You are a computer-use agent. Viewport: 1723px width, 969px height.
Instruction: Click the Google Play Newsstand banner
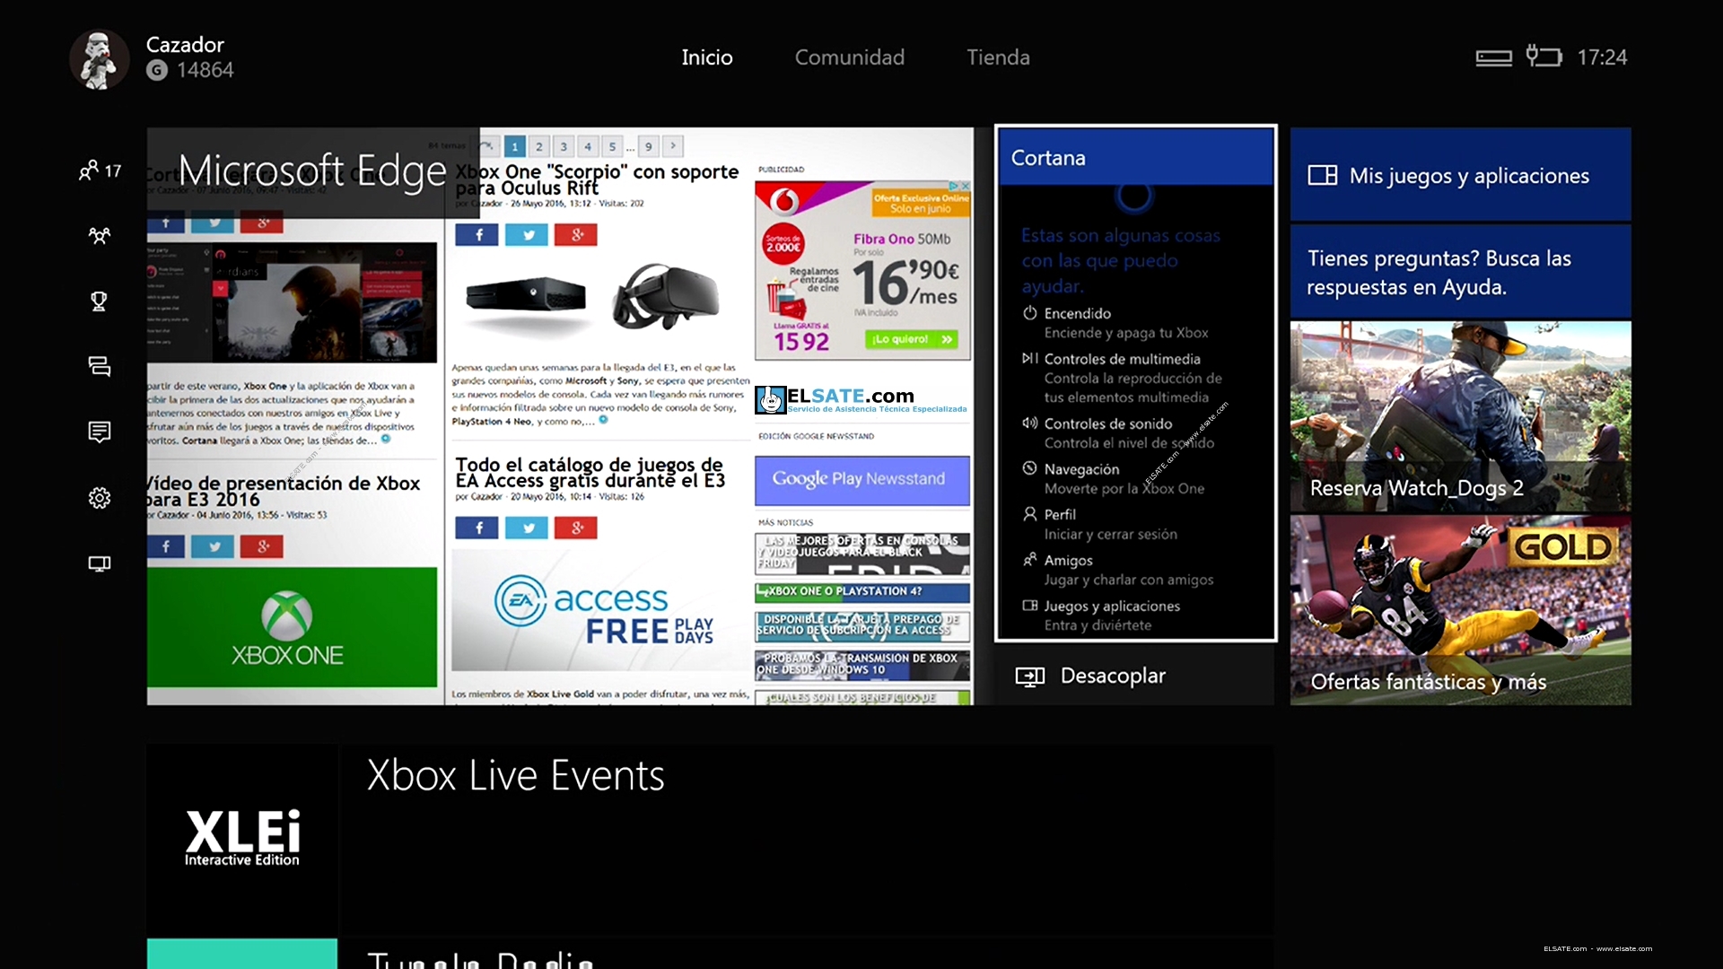pos(861,480)
